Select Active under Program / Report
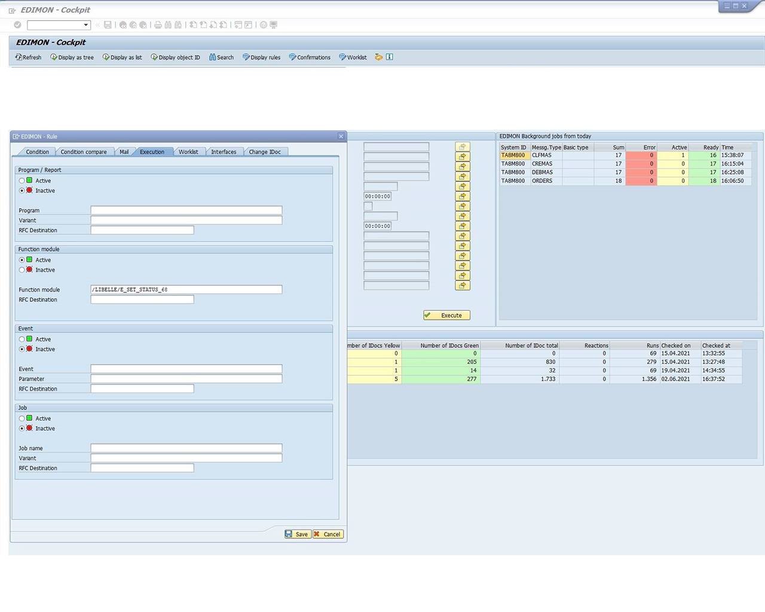The height and width of the screenshot is (612, 765). coord(22,180)
